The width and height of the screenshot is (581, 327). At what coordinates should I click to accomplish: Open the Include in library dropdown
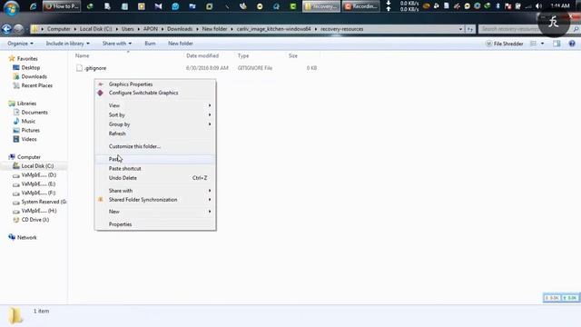pyautogui.click(x=67, y=44)
